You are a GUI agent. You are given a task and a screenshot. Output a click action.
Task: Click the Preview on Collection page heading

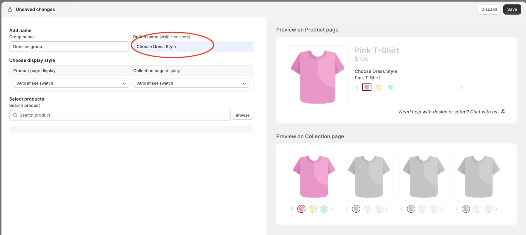pos(310,136)
